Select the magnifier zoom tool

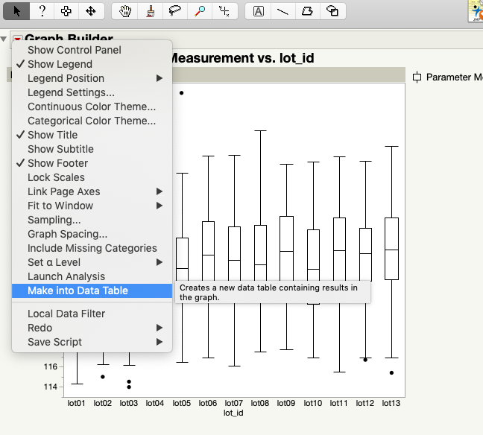coord(200,11)
